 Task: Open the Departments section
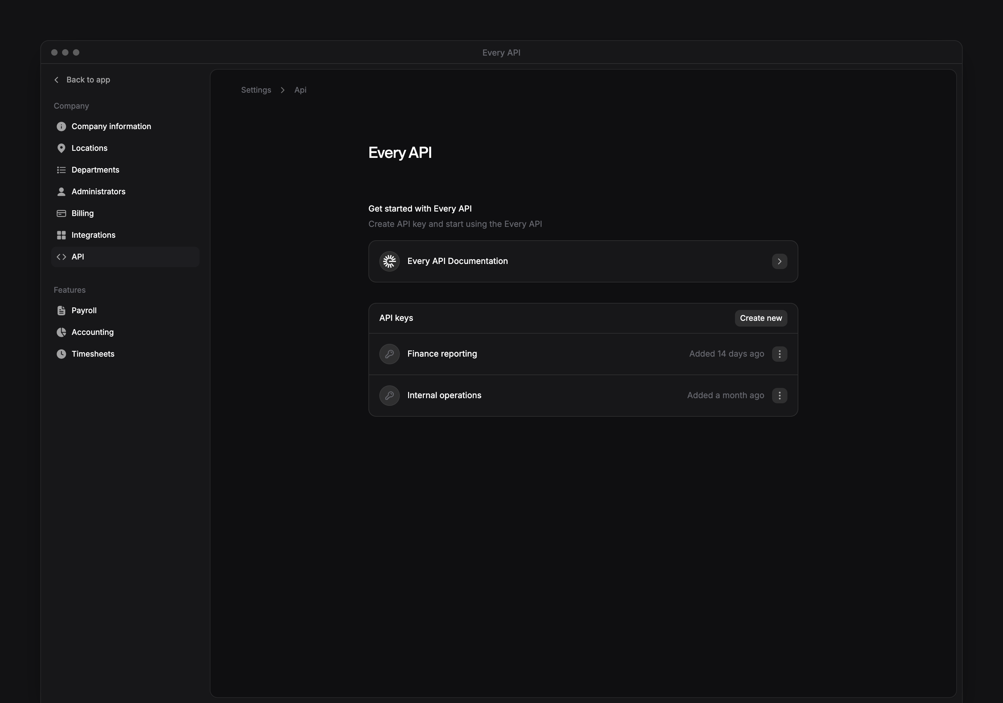(125, 170)
